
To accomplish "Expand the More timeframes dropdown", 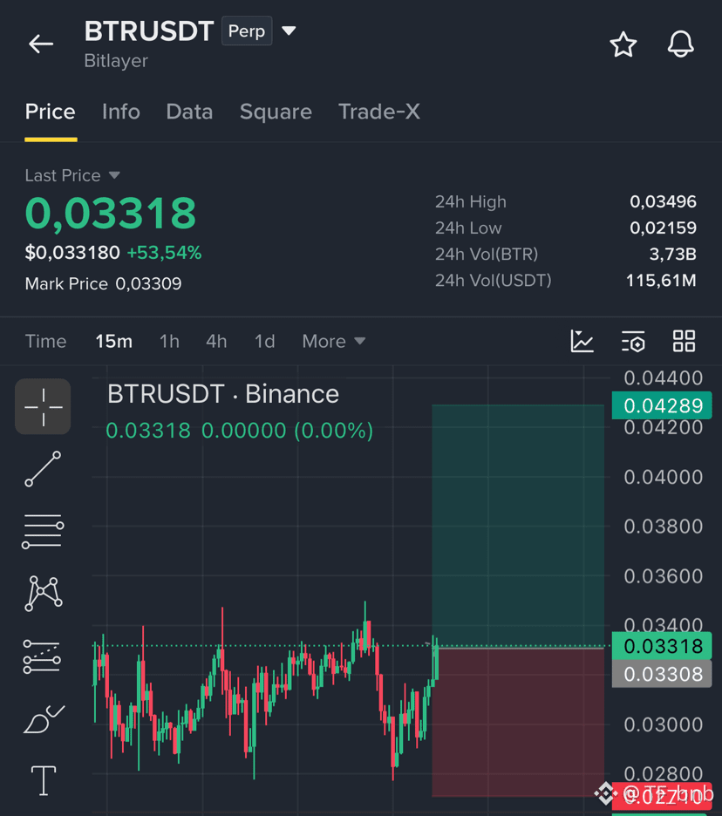I will pyautogui.click(x=334, y=342).
